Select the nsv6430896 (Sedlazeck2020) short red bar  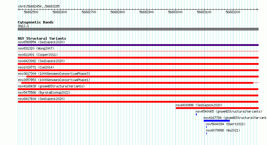[217, 108]
